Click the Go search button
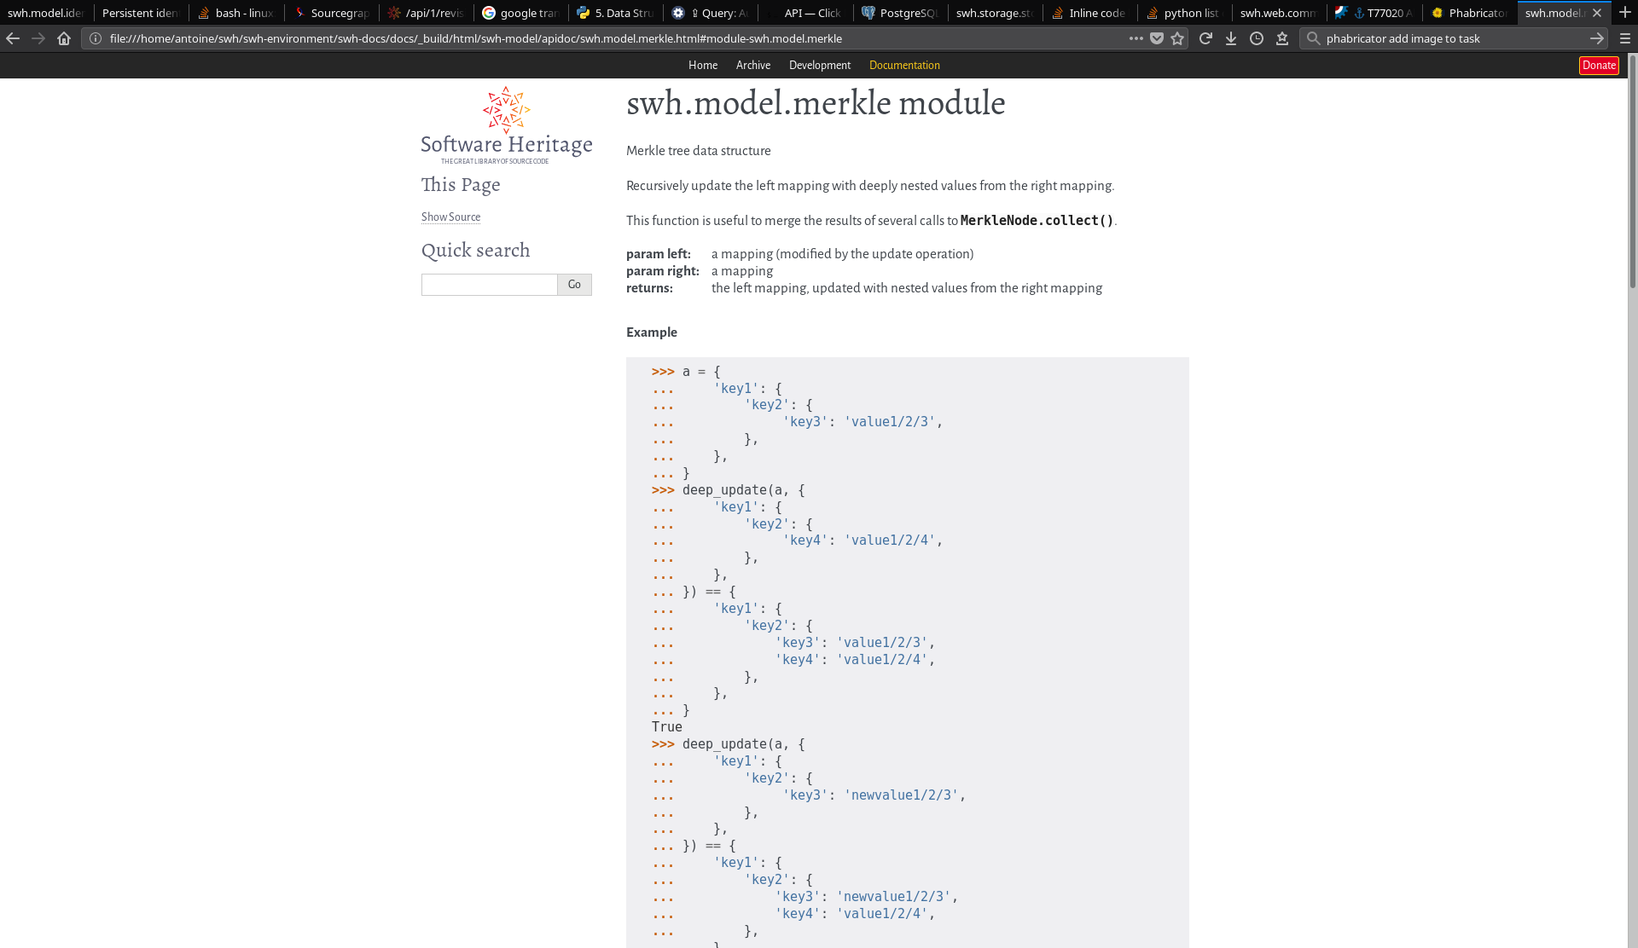 pyautogui.click(x=574, y=285)
